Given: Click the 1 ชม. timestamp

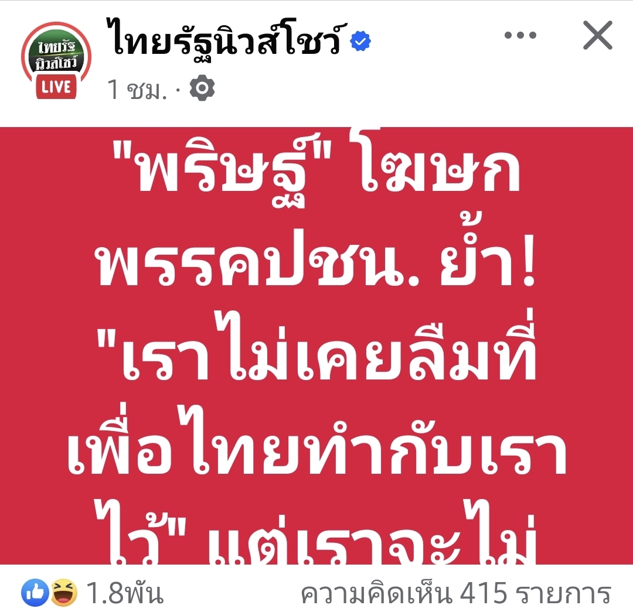Looking at the screenshot, I should tap(137, 89).
